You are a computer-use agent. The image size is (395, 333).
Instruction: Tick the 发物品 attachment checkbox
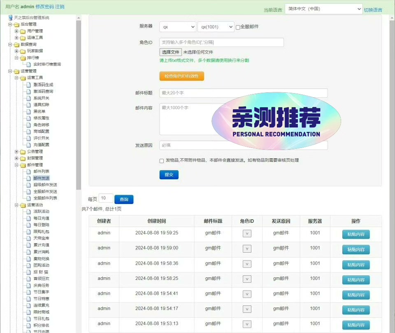pyautogui.click(x=162, y=161)
